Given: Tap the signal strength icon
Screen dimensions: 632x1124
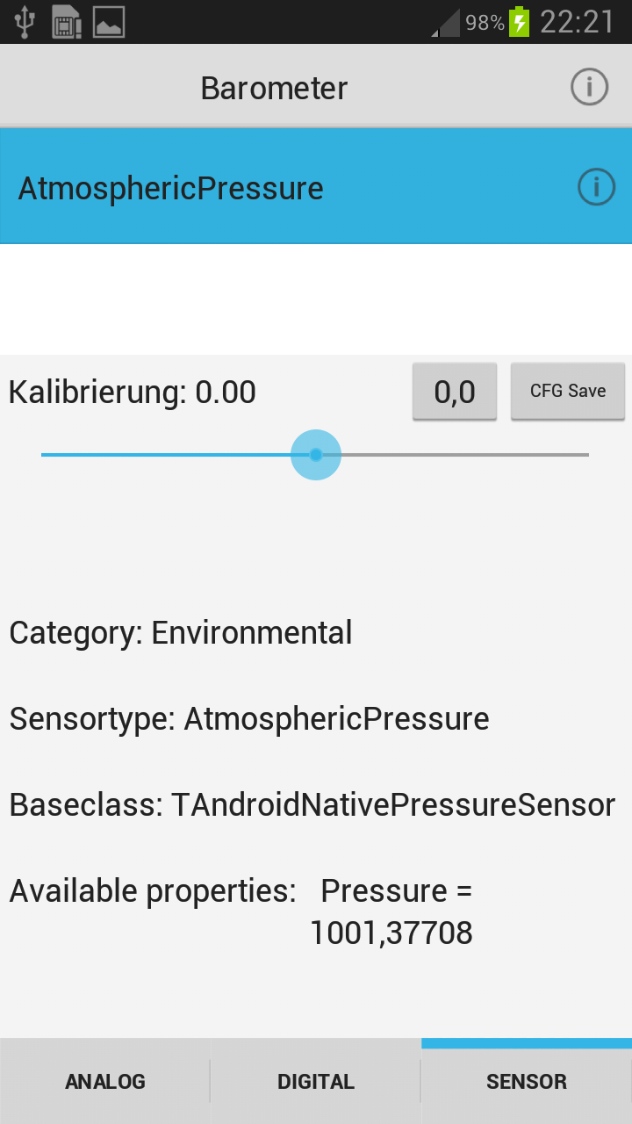Looking at the screenshot, I should tap(446, 24).
